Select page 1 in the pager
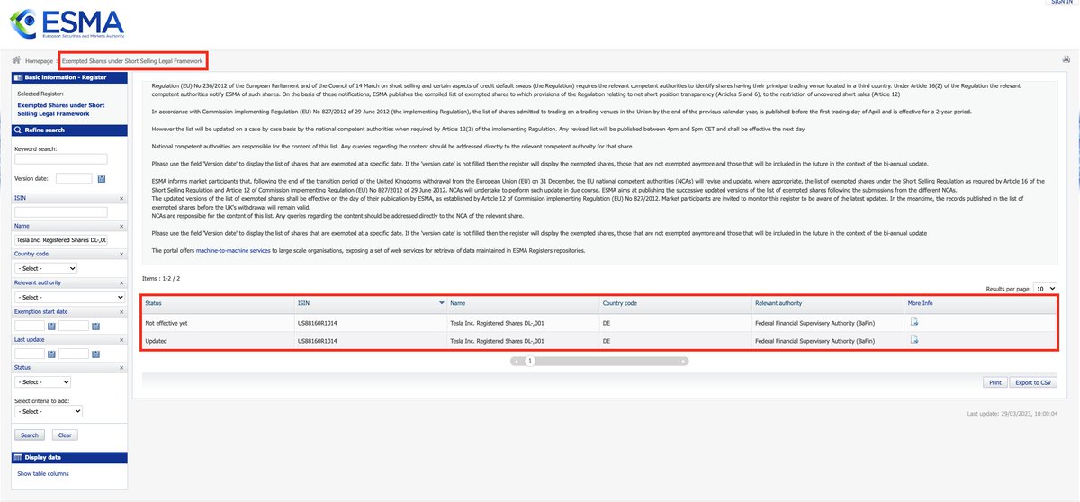The image size is (1080, 502). [x=530, y=361]
